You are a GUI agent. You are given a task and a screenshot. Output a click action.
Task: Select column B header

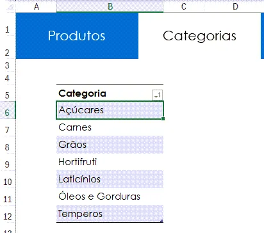[110, 6]
